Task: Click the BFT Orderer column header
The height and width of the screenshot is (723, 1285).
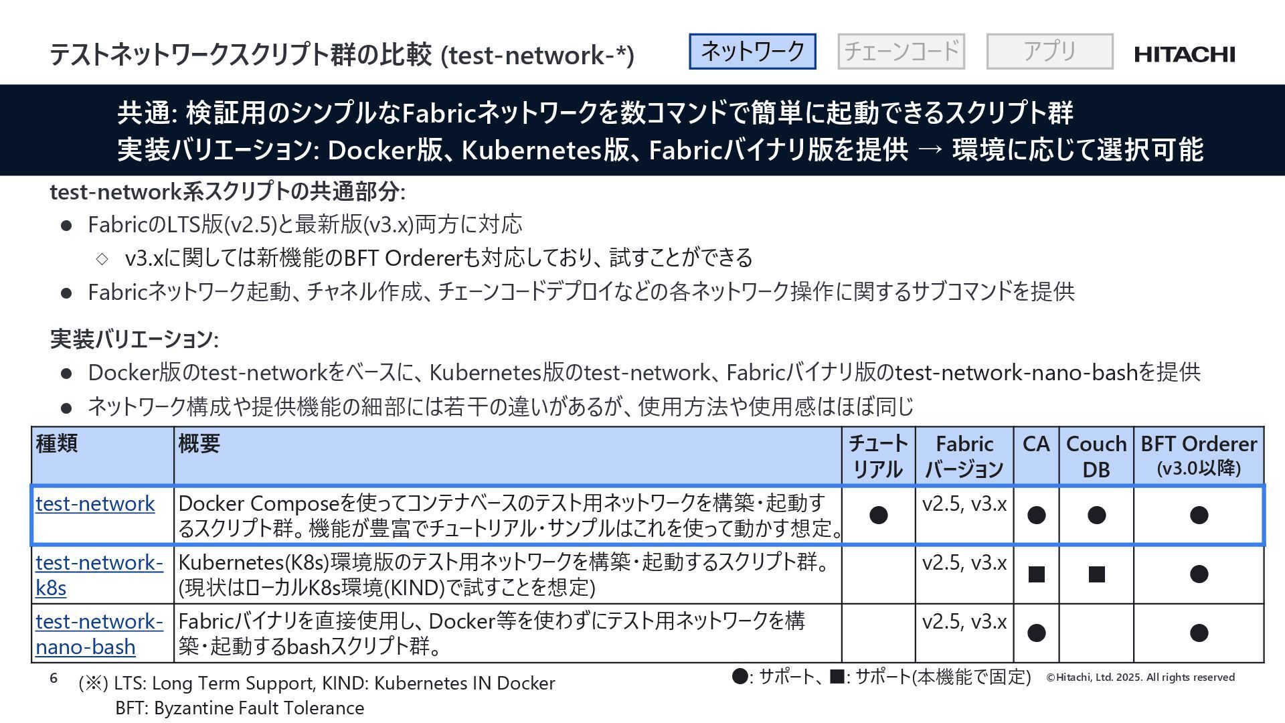Action: 1199,456
